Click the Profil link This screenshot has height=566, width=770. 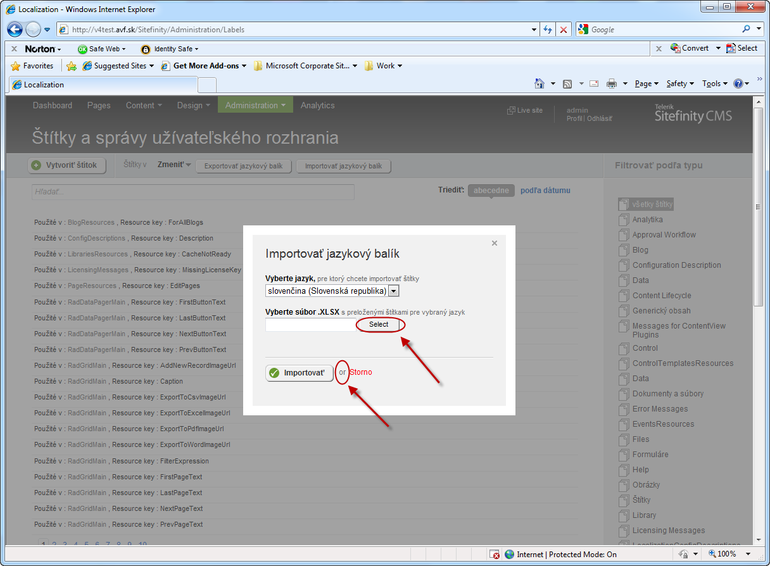click(574, 118)
